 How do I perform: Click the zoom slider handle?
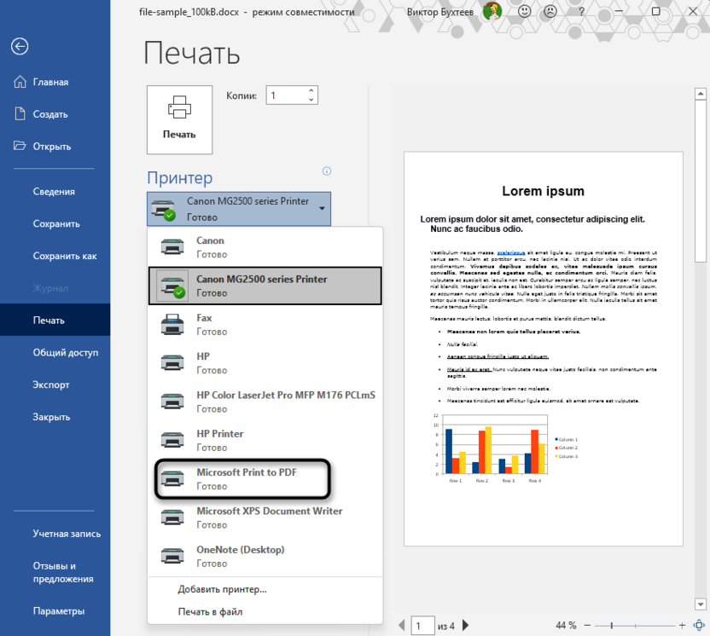click(x=612, y=625)
